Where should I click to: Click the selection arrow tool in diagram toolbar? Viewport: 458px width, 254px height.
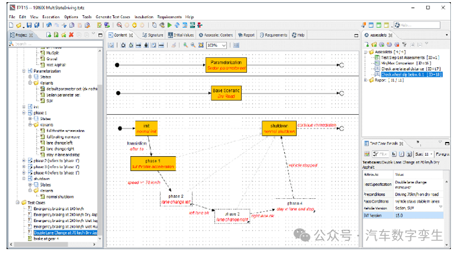[111, 45]
